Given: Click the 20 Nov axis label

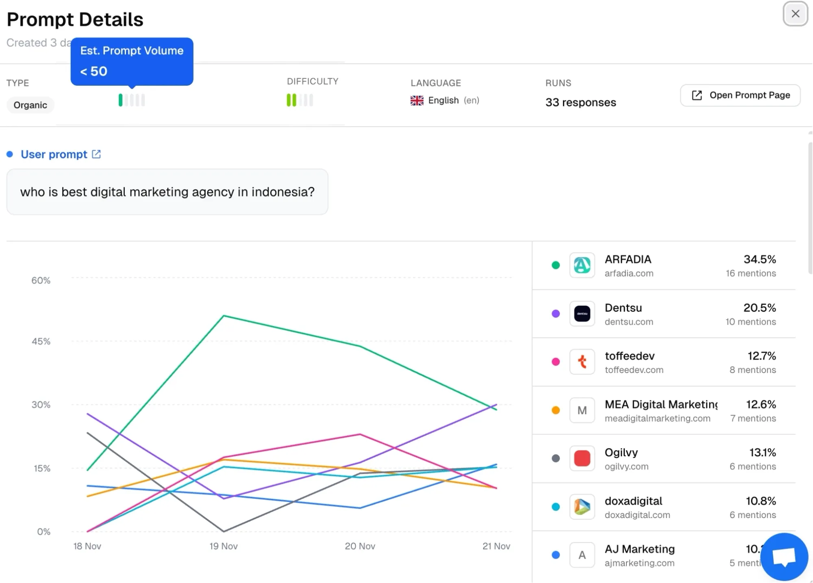Looking at the screenshot, I should [x=360, y=546].
